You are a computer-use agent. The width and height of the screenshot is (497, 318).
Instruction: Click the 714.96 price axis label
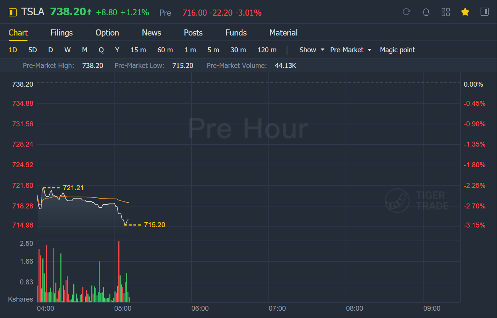tap(23, 225)
